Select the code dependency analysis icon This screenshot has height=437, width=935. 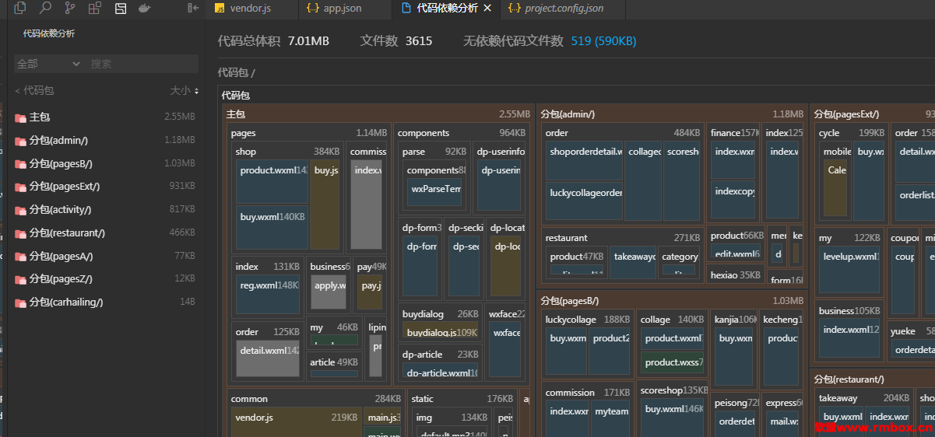click(x=120, y=8)
